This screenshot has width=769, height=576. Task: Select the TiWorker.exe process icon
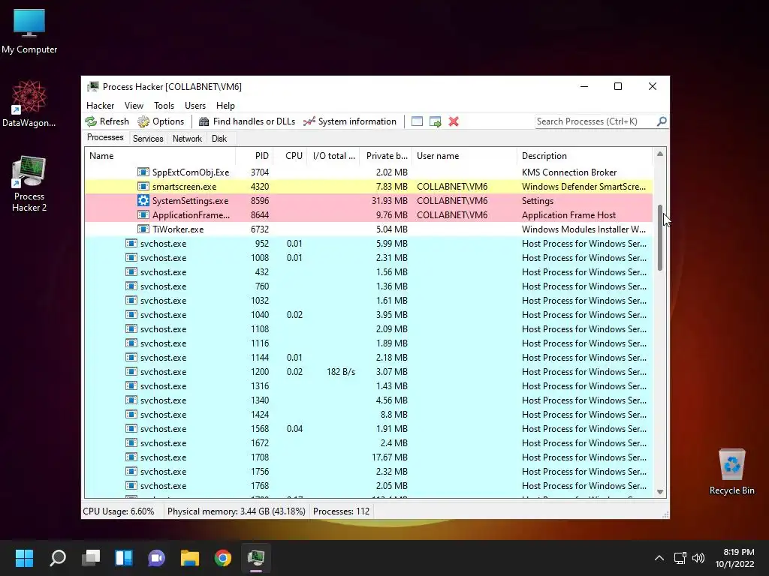coord(143,229)
